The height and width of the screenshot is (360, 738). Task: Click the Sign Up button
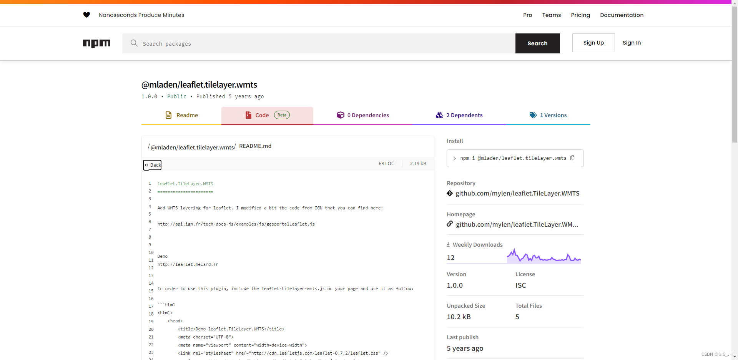pos(593,43)
